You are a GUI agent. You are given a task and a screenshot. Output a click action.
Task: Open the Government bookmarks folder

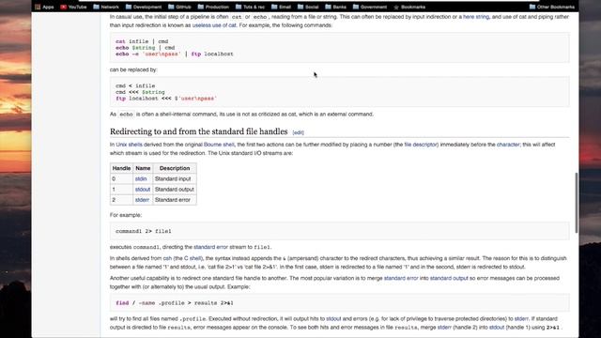pos(370,7)
